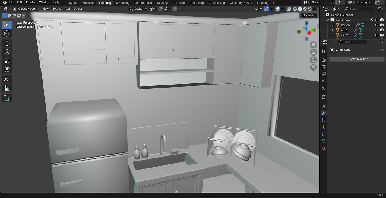This screenshot has height=198, width=386.
Task: Click the pan view hand button
Action: click(314, 52)
